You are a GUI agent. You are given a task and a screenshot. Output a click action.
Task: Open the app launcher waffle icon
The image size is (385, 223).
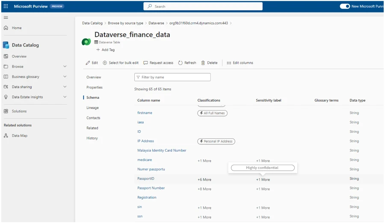[x=6, y=6]
